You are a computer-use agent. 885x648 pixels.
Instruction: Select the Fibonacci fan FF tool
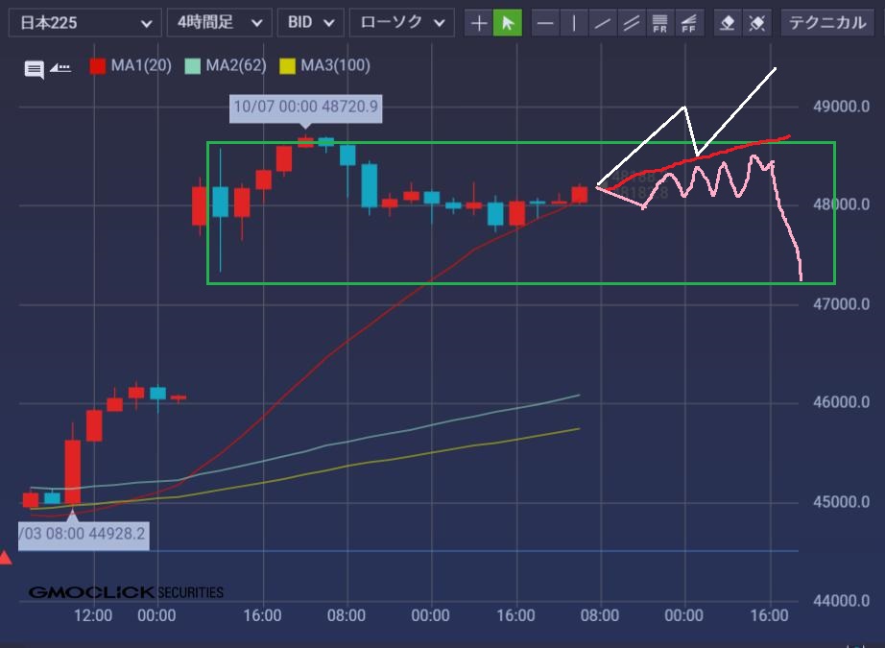(x=688, y=23)
